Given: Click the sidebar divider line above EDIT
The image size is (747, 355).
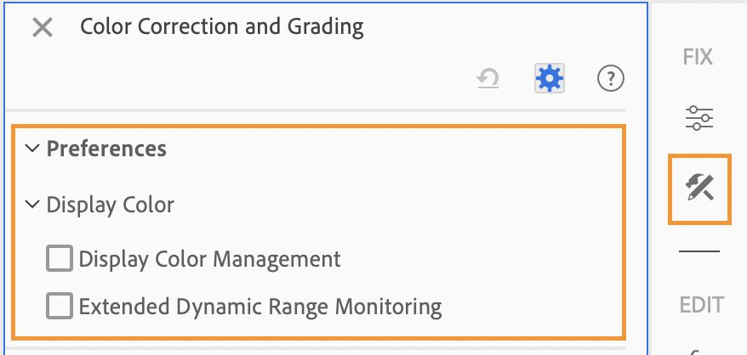Looking at the screenshot, I should tap(699, 251).
